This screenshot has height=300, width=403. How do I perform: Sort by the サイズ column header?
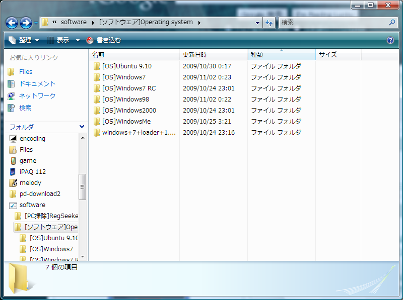pos(339,55)
